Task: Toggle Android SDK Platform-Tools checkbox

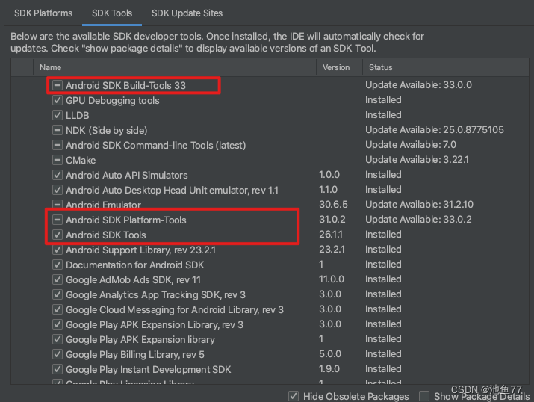Action: click(58, 220)
